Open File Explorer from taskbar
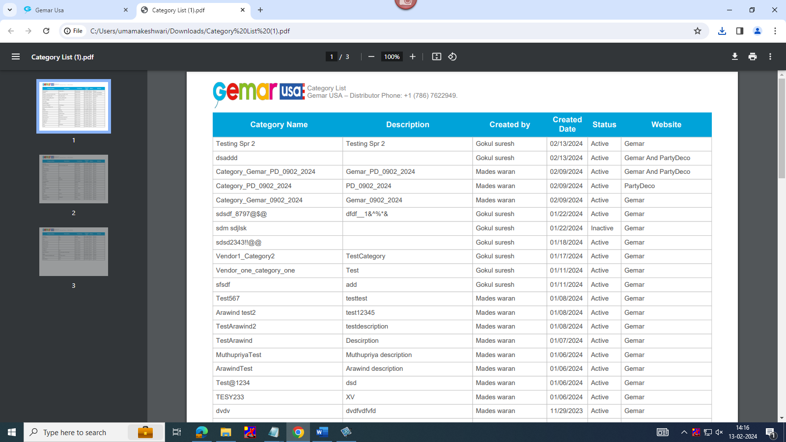Image resolution: width=786 pixels, height=442 pixels. click(225, 432)
